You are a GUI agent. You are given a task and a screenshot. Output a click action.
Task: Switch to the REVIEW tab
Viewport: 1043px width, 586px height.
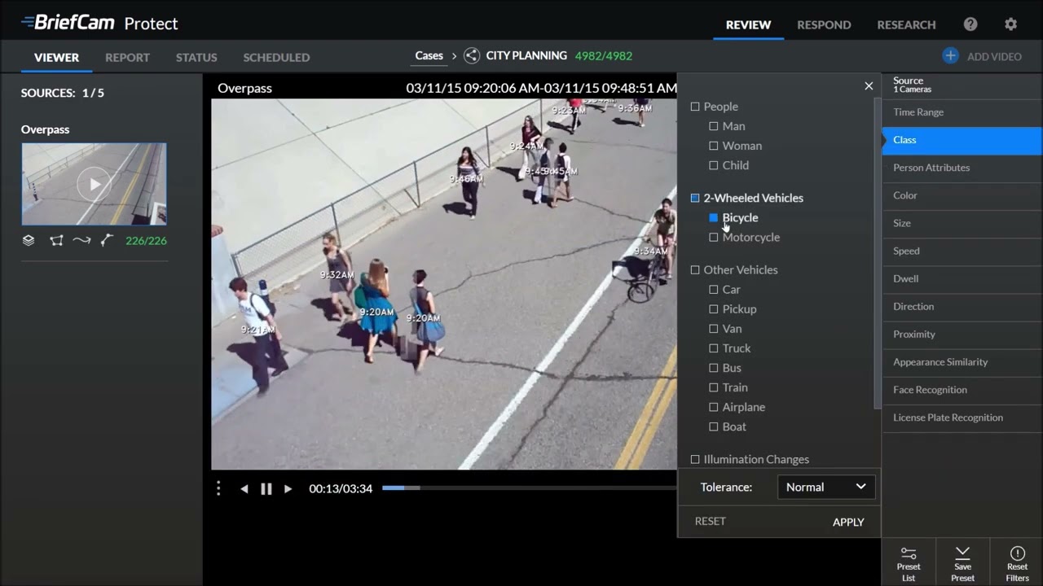pos(748,24)
